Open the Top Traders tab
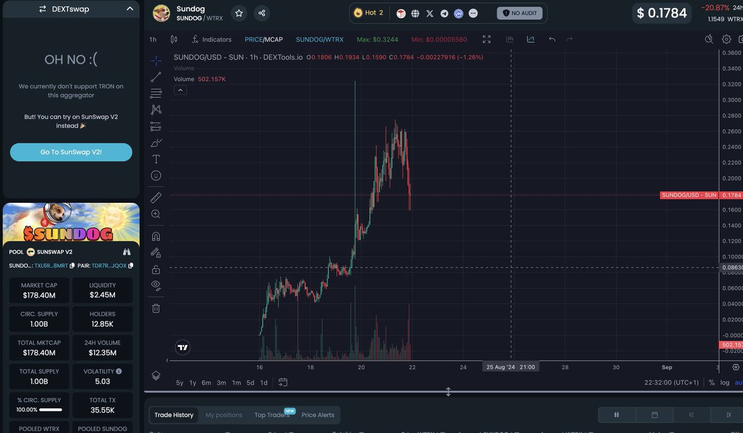 coord(272,415)
